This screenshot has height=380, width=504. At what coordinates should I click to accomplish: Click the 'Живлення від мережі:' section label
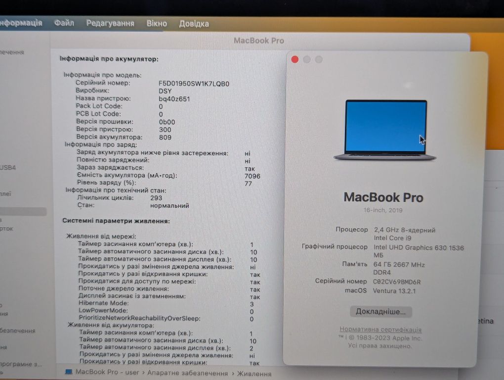tap(101, 236)
